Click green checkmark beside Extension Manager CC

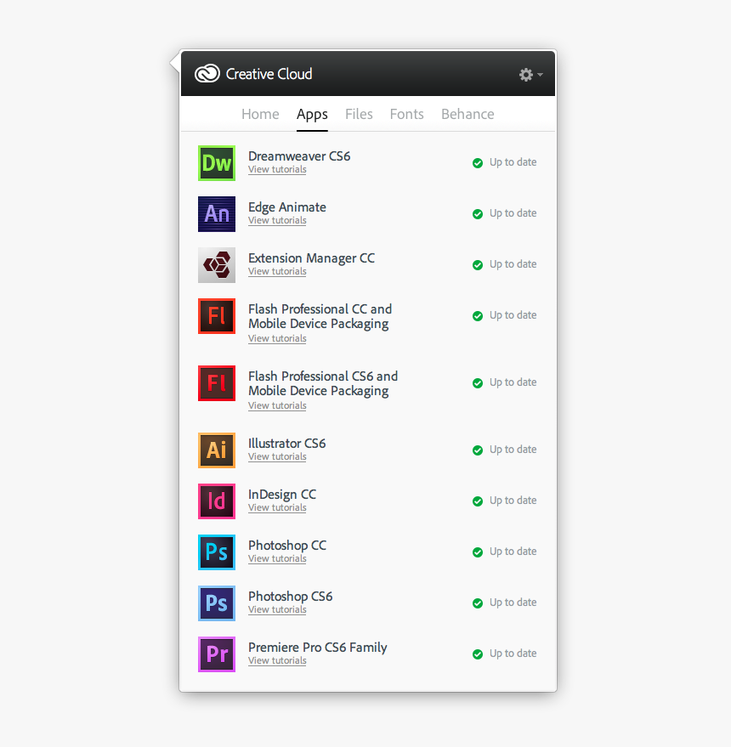pos(478,265)
